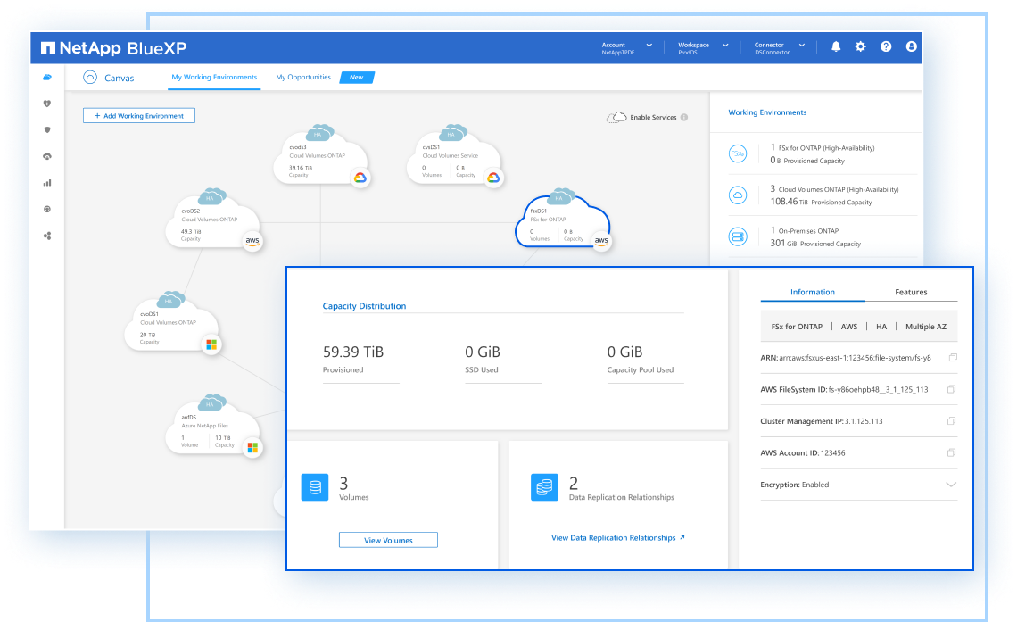This screenshot has width=1017, height=622.
Task: Open the user profile icon
Action: (911, 46)
